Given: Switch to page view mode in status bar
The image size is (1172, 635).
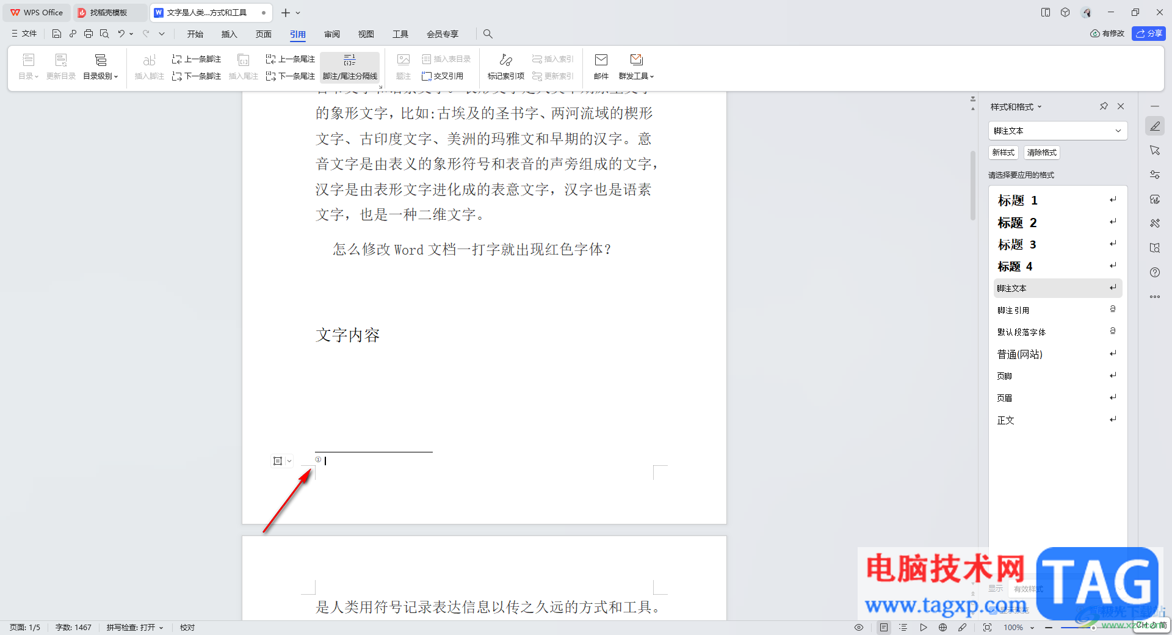Looking at the screenshot, I should coord(884,627).
